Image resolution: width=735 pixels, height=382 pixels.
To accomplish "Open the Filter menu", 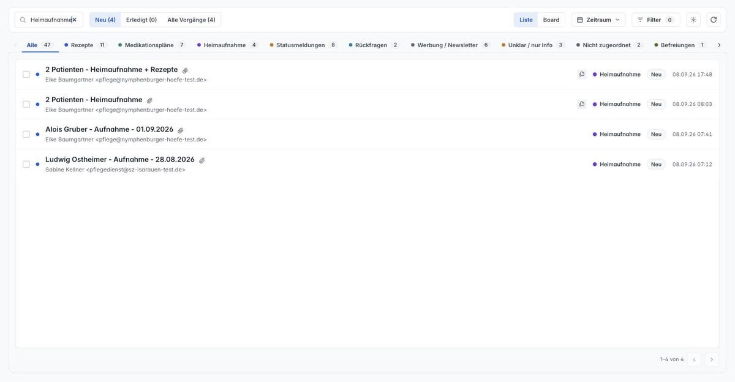I will point(656,20).
